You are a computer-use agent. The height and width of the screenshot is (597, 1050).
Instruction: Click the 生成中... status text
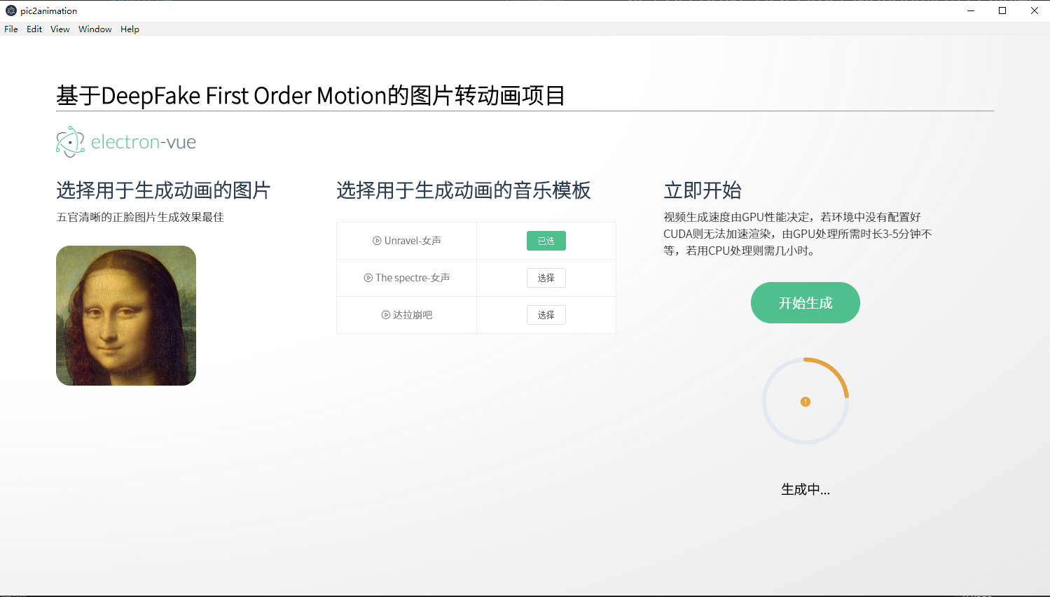point(806,489)
